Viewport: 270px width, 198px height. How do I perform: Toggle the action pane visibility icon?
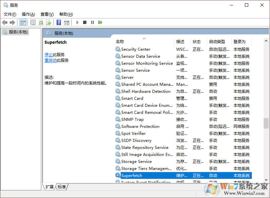[x=67, y=22]
